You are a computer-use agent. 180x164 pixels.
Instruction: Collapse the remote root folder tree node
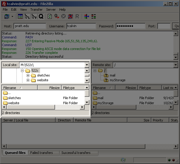coord(95,71)
